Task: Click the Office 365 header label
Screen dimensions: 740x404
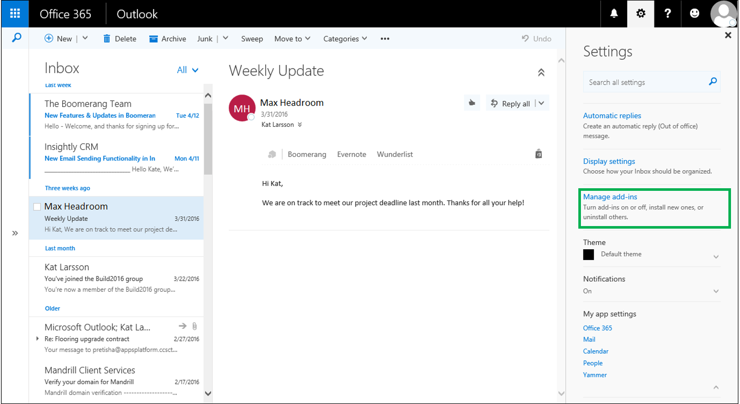Action: (x=65, y=14)
